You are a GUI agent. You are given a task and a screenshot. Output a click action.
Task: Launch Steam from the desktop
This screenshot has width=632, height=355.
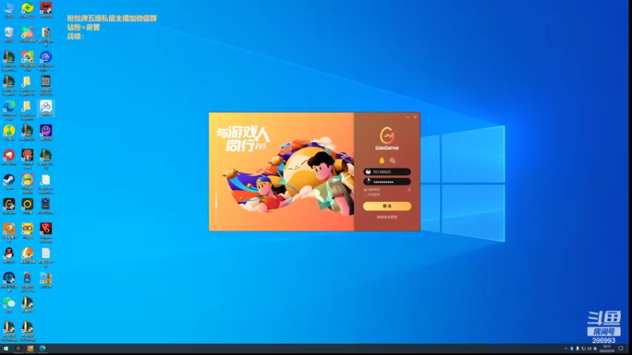click(9, 182)
